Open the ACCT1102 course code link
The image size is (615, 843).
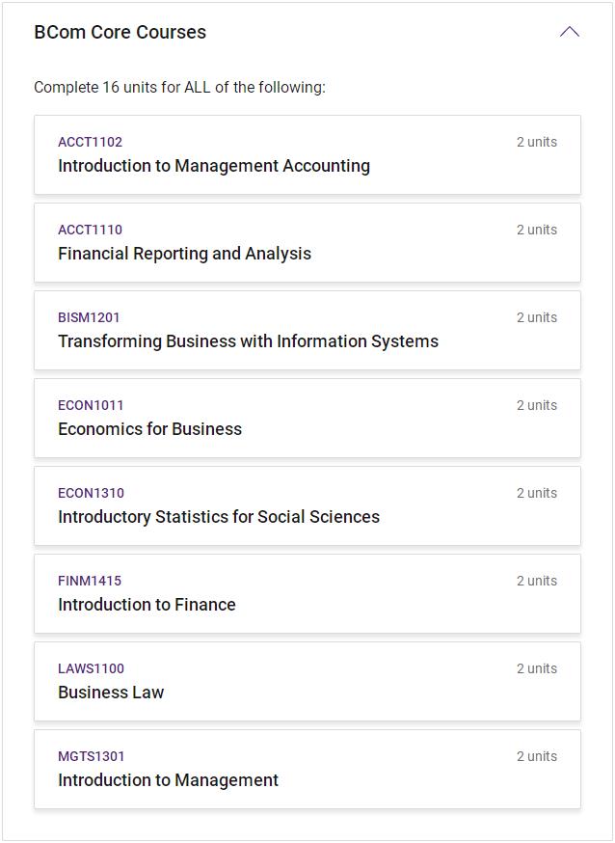tap(90, 142)
